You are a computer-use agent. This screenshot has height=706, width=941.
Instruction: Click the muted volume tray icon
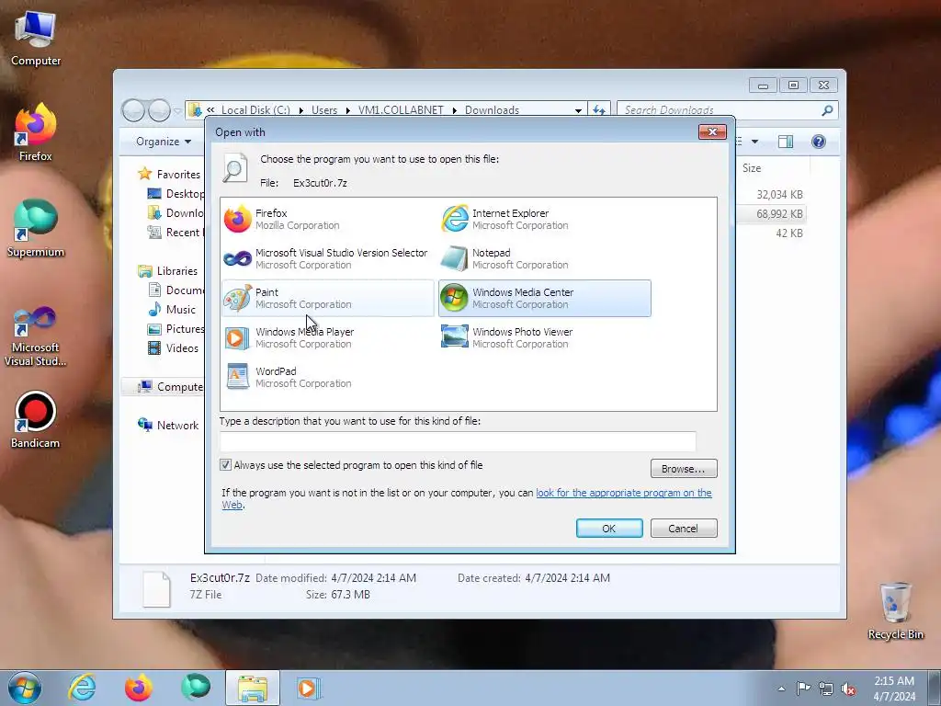[848, 689]
